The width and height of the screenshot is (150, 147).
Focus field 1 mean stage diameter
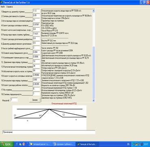coord(36,11)
